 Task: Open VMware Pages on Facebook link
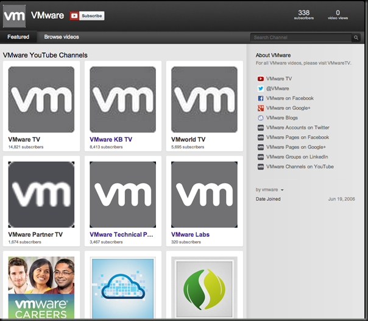[297, 137]
